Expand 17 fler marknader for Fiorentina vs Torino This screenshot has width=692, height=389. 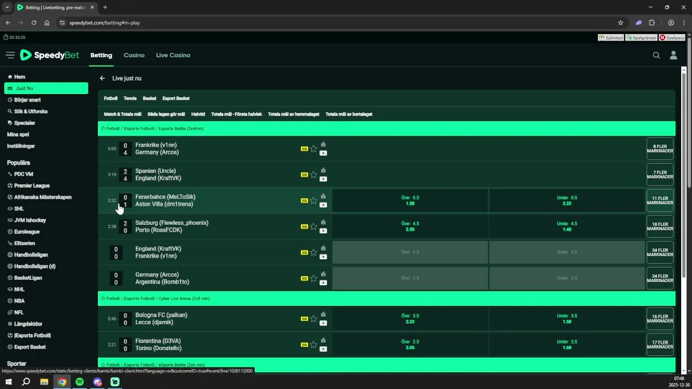tap(660, 345)
